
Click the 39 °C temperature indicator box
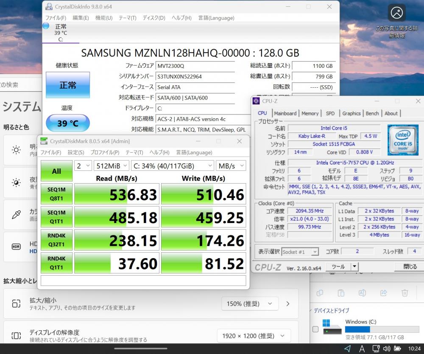pyautogui.click(x=68, y=123)
